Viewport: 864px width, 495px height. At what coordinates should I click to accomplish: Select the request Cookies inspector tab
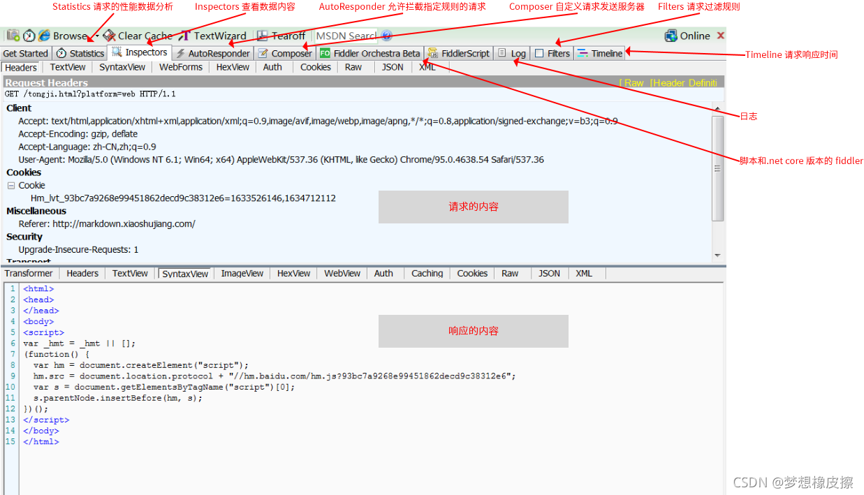pyautogui.click(x=316, y=67)
